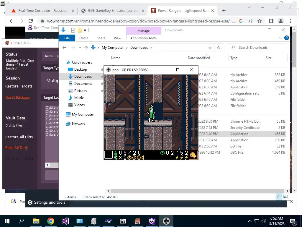The image size is (302, 227).
Task: Click the chevron after Downloads in path
Action: (x=151, y=48)
